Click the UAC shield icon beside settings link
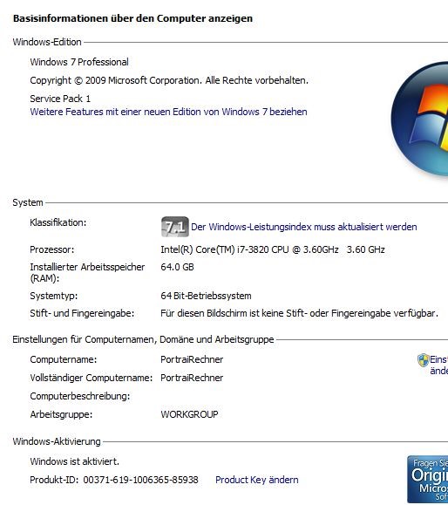The width and height of the screenshot is (448, 505). (x=424, y=360)
